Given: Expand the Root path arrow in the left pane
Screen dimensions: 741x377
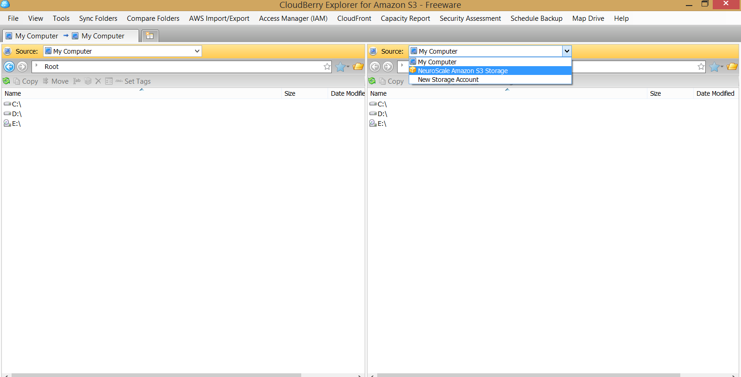Looking at the screenshot, I should pos(37,66).
